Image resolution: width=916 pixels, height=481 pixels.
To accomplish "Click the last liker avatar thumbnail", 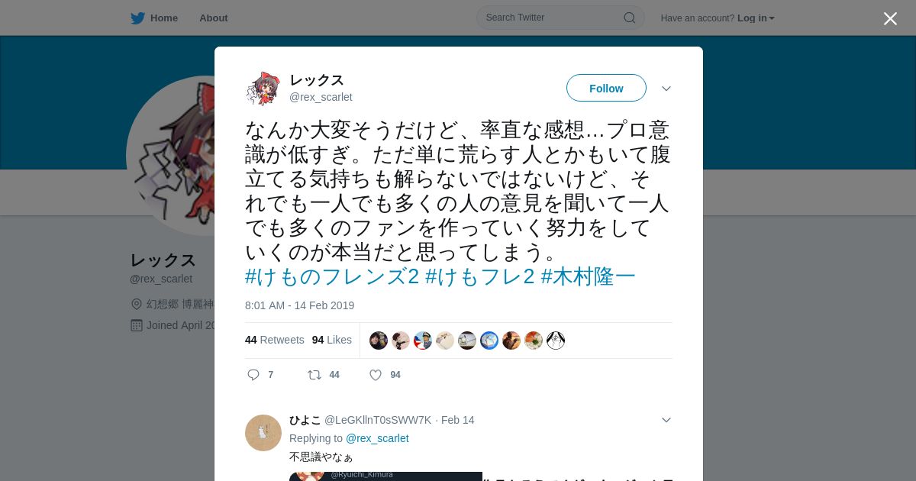I will [x=556, y=341].
